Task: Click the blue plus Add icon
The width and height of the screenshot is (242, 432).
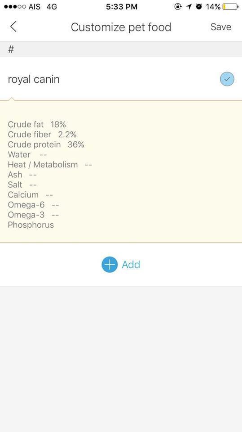Action: coord(110,265)
